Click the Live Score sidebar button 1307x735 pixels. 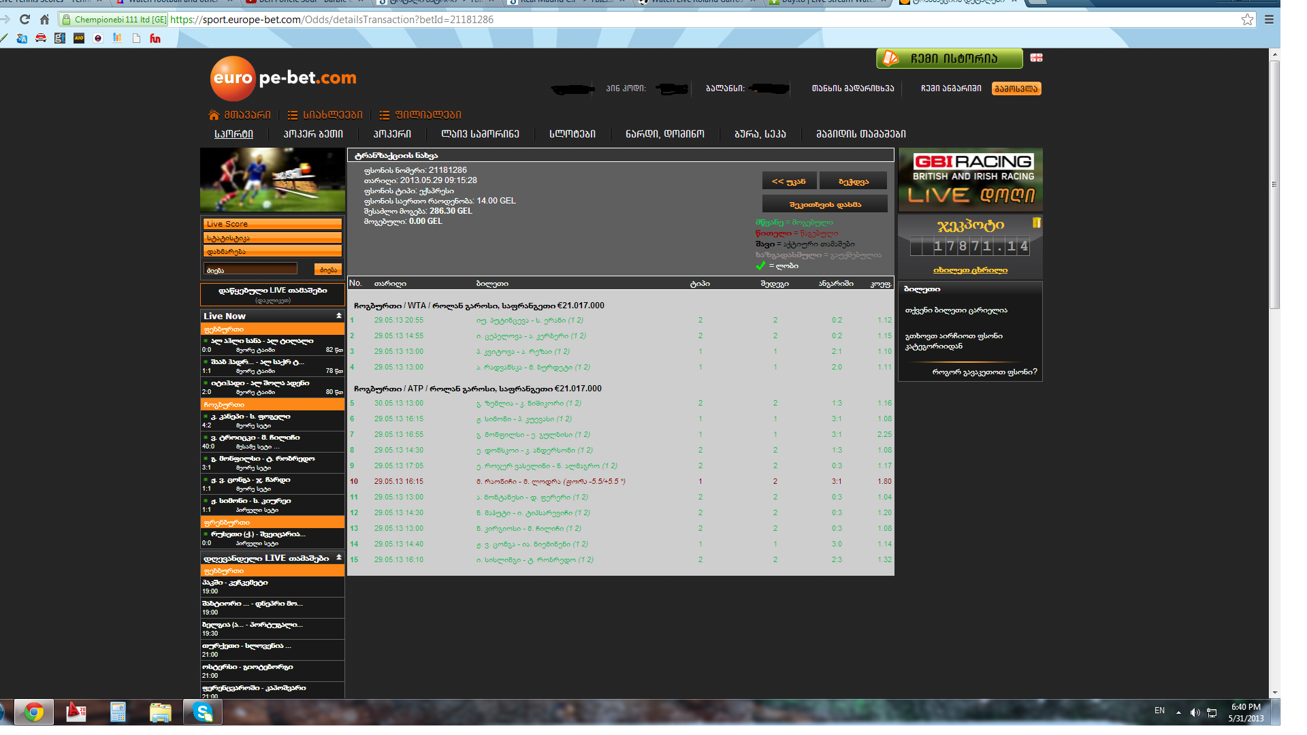(x=272, y=224)
